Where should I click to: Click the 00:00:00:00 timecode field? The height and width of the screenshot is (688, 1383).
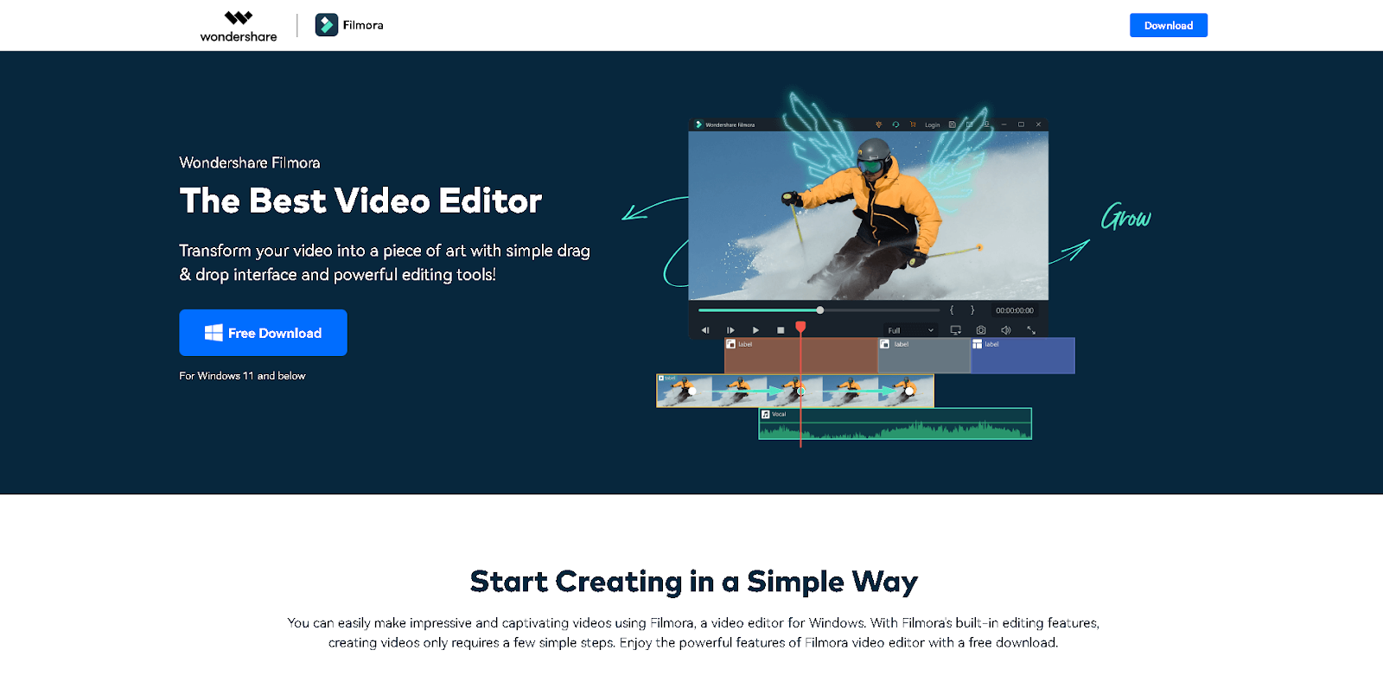[1015, 310]
